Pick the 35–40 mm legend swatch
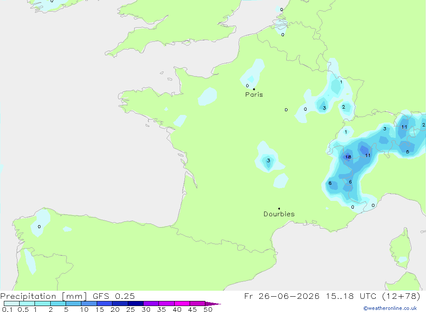426x312 pixels. coord(166,303)
